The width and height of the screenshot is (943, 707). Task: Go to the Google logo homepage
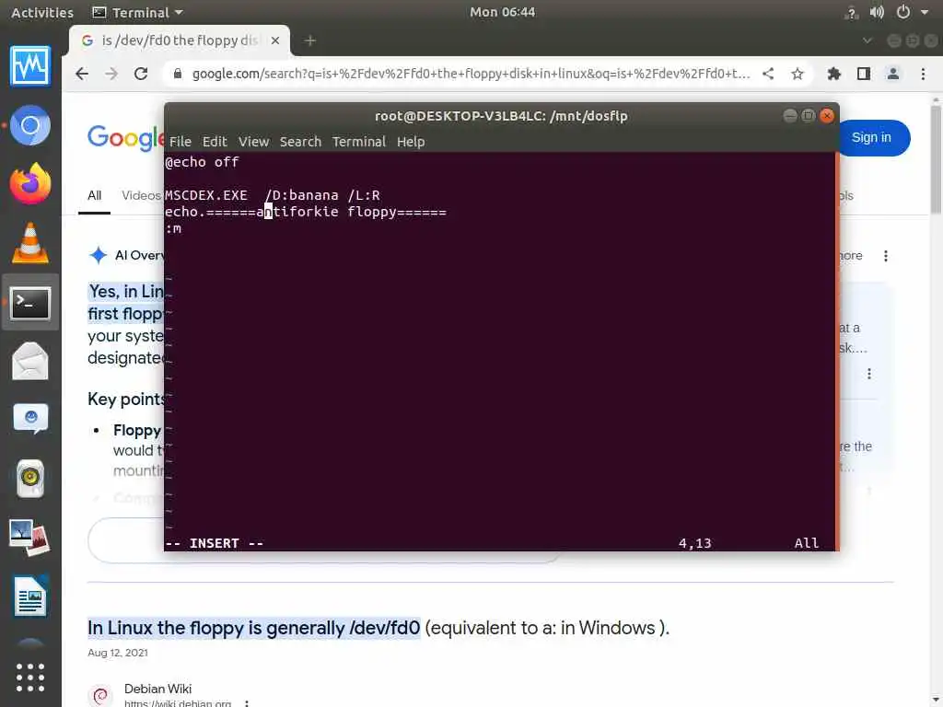(125, 138)
